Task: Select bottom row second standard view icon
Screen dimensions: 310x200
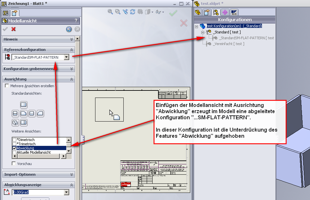Action: [x=24, y=123]
